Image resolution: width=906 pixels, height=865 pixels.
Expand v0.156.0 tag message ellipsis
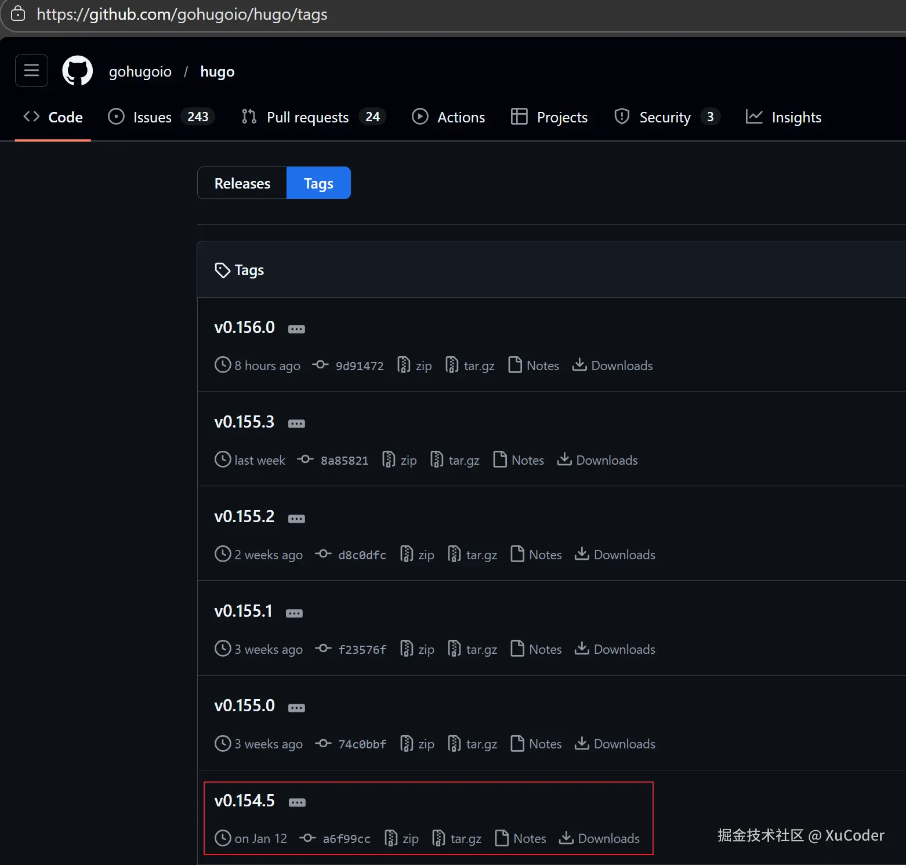(x=296, y=329)
